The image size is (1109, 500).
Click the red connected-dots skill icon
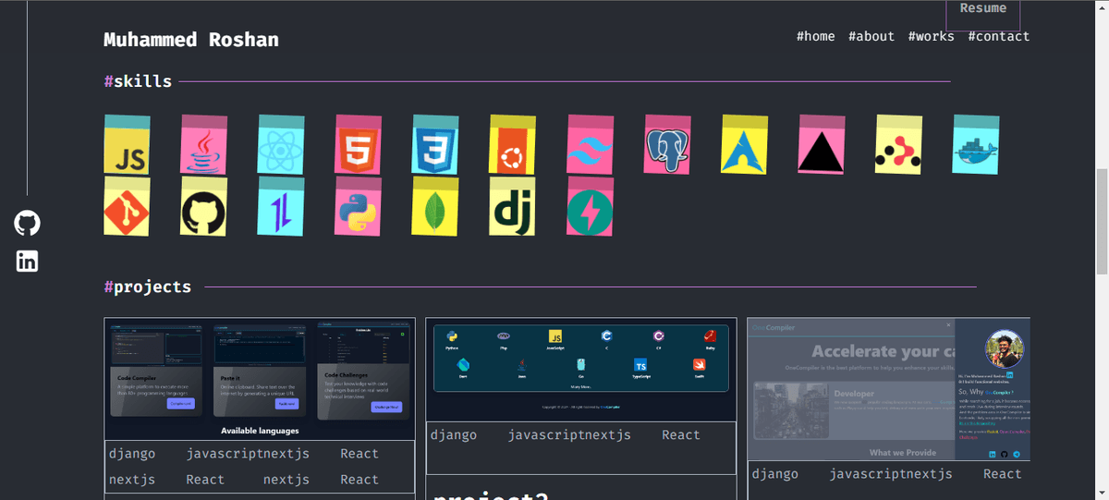(x=898, y=145)
